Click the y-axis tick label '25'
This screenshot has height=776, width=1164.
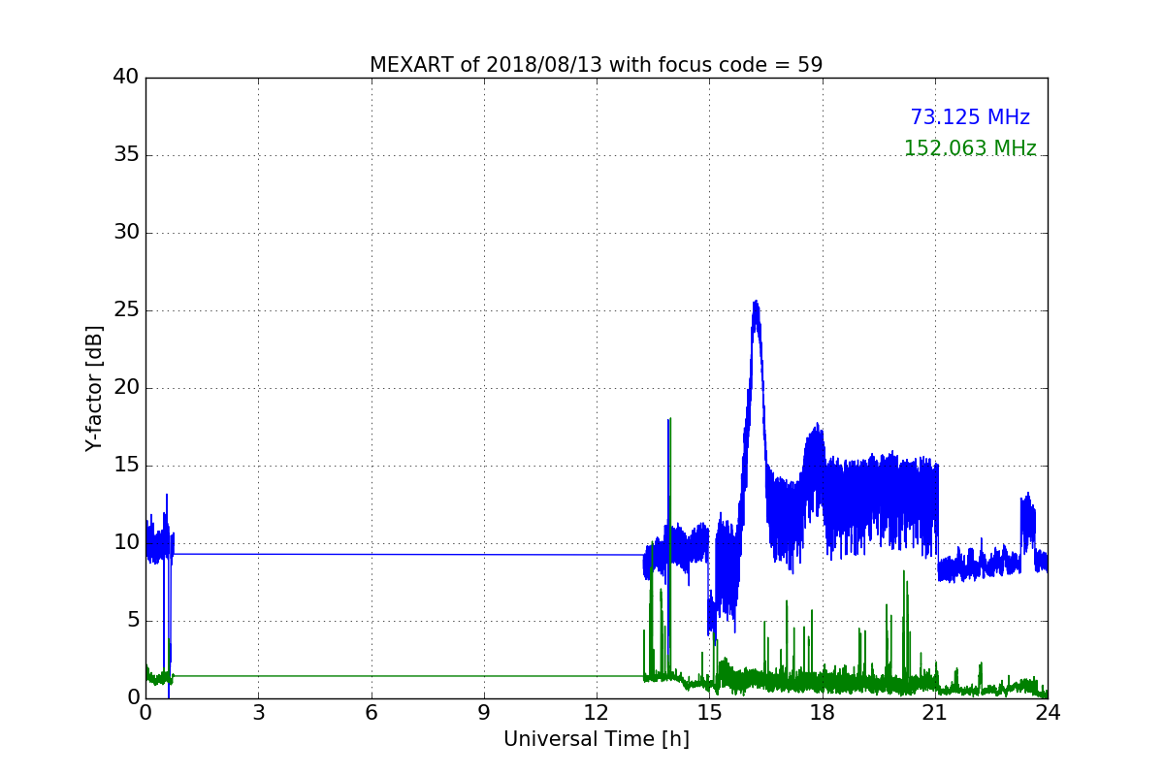pos(127,309)
